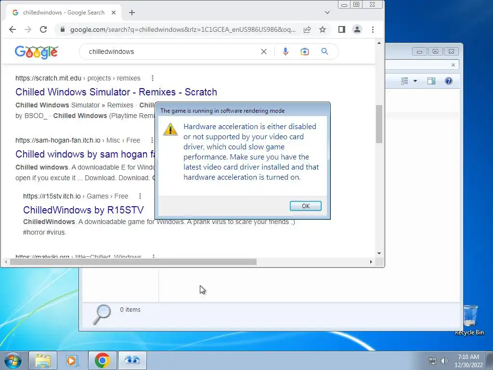The width and height of the screenshot is (493, 370).
Task: Click the Chrome forward arrow
Action: point(28,29)
